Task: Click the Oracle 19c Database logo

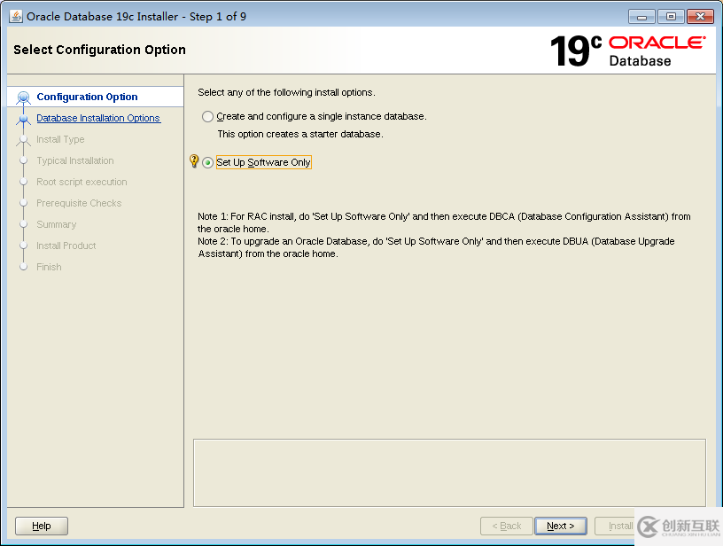Action: (628, 51)
